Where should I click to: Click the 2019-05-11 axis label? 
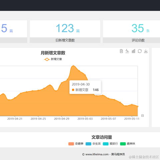point(132,119)
